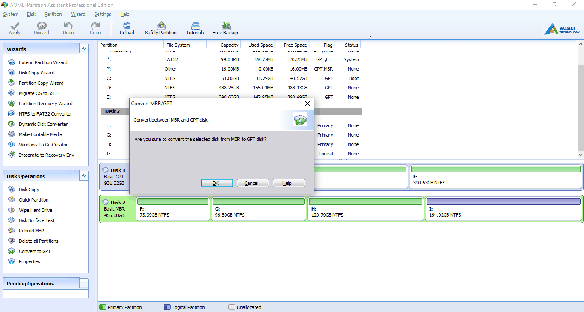Click Help in the Convert MBR/GPT dialog
The image size is (584, 312).
(289, 183)
